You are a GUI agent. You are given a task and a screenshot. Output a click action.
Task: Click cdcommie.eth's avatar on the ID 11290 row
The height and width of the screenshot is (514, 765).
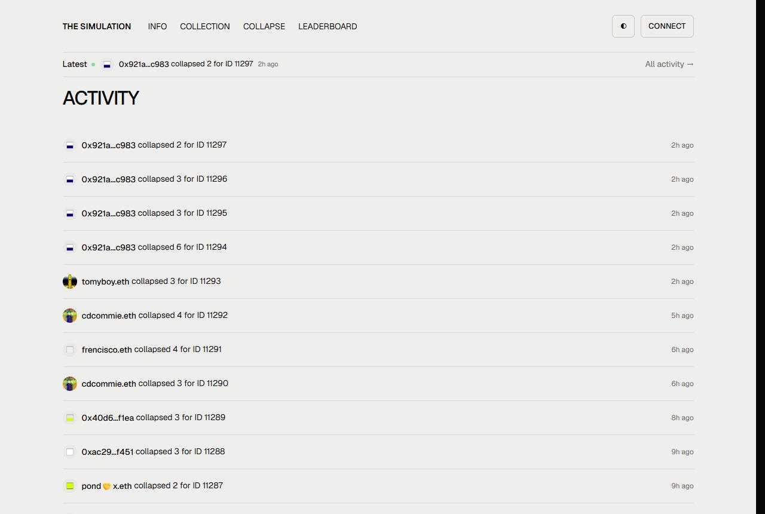point(70,384)
